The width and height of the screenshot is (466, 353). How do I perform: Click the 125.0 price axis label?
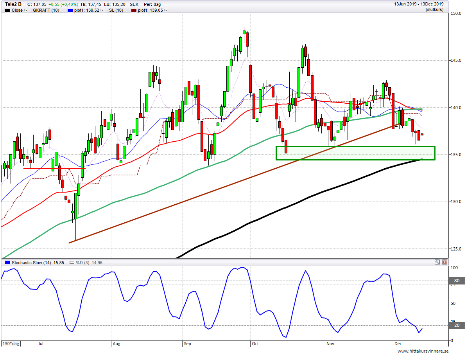[456, 249]
